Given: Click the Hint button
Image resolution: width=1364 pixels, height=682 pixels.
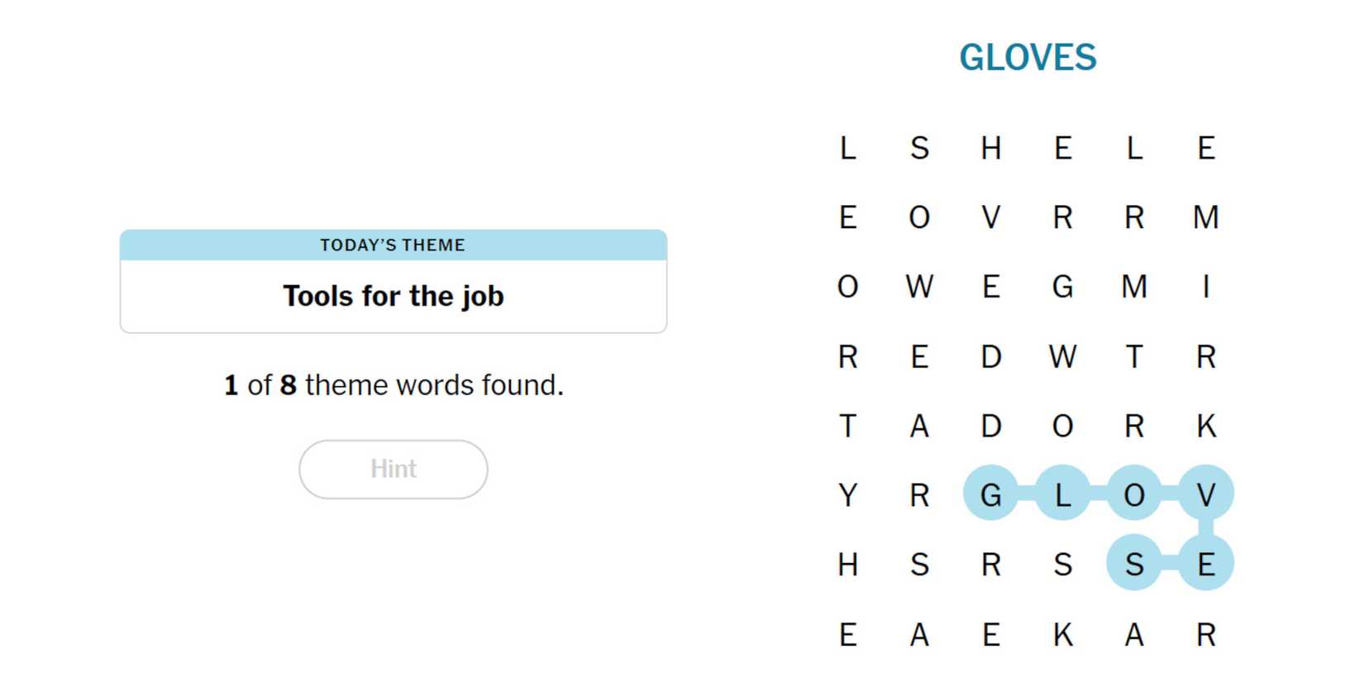Looking at the screenshot, I should coord(393,469).
